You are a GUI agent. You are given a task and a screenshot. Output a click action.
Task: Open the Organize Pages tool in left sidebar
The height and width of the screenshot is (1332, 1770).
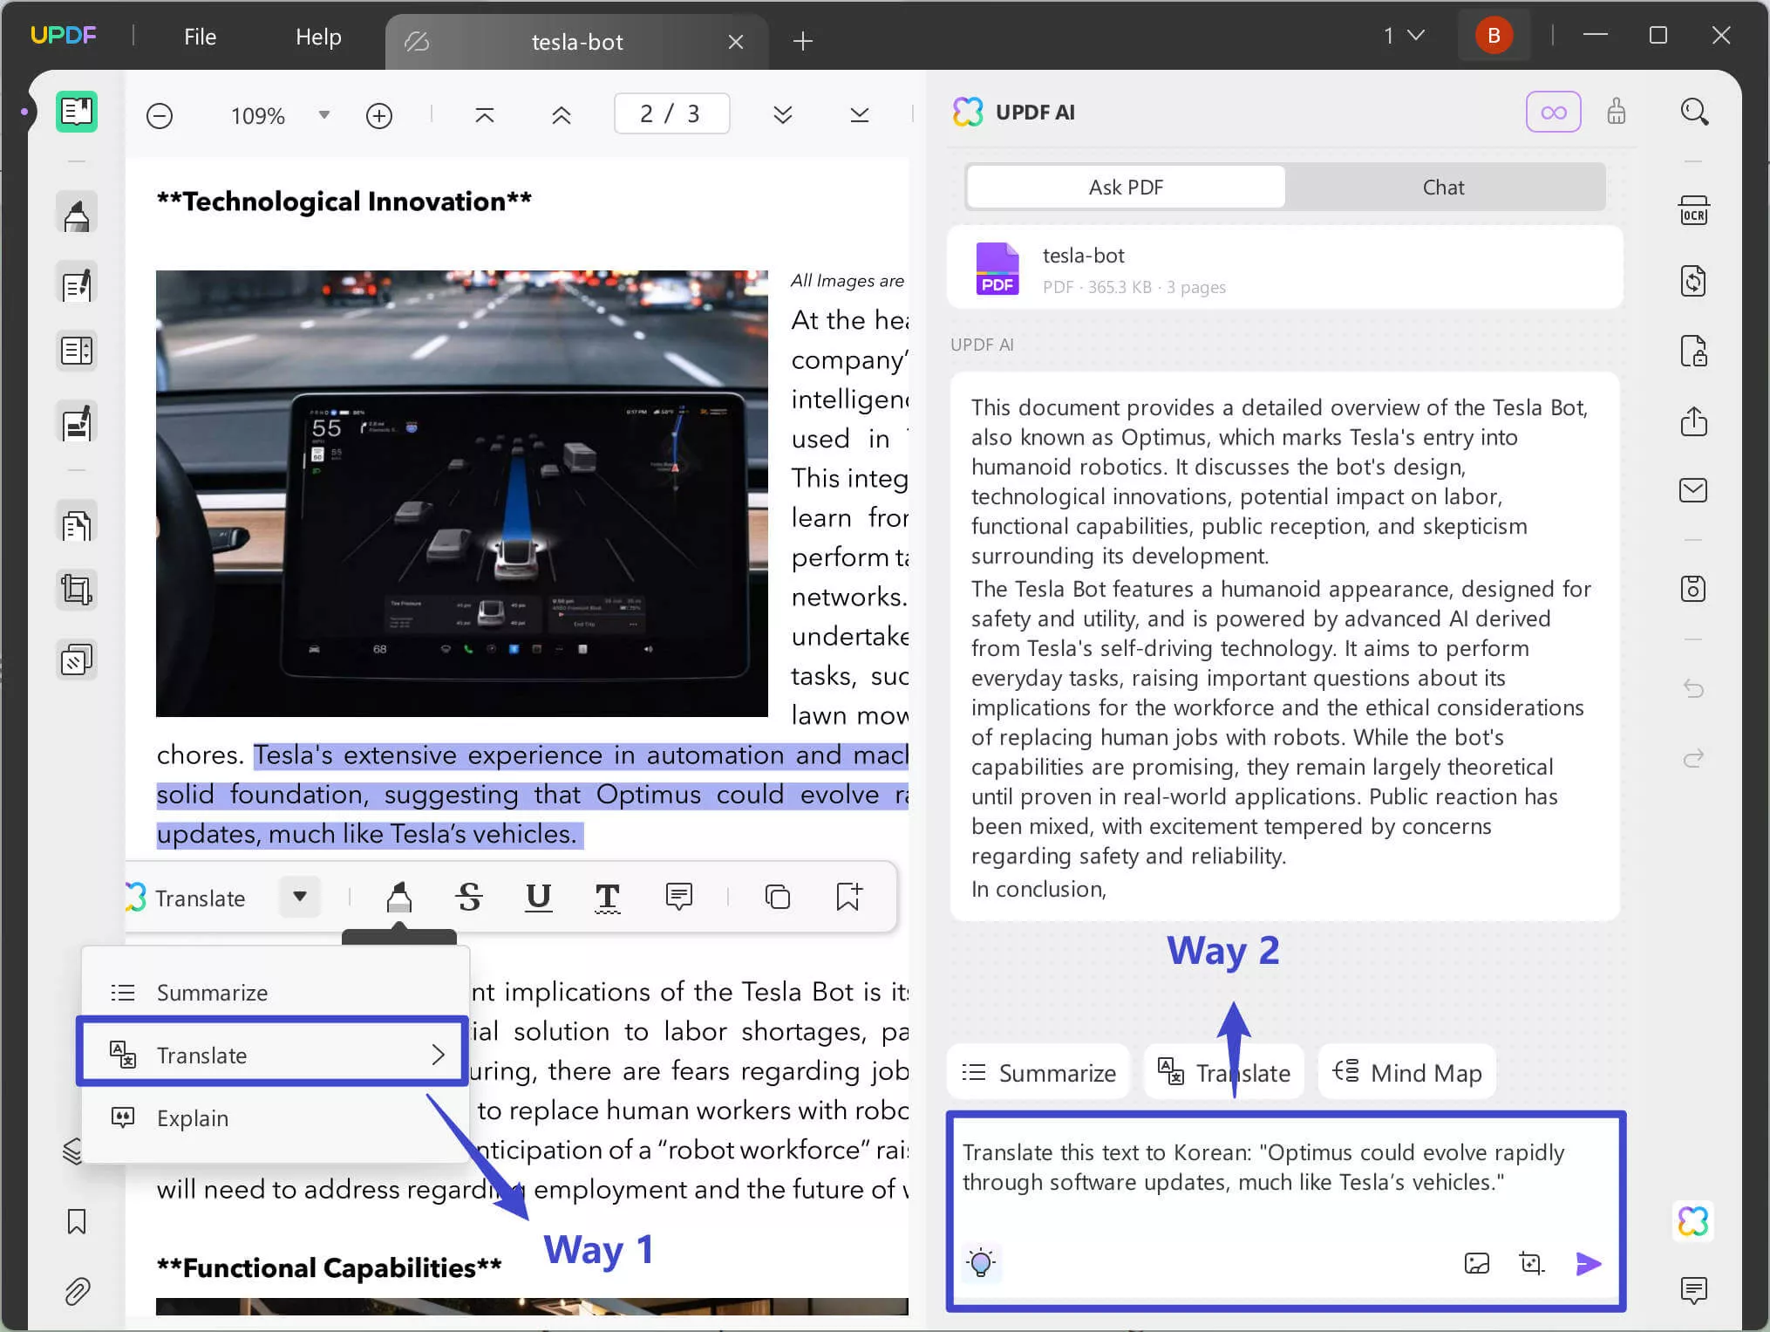(77, 523)
